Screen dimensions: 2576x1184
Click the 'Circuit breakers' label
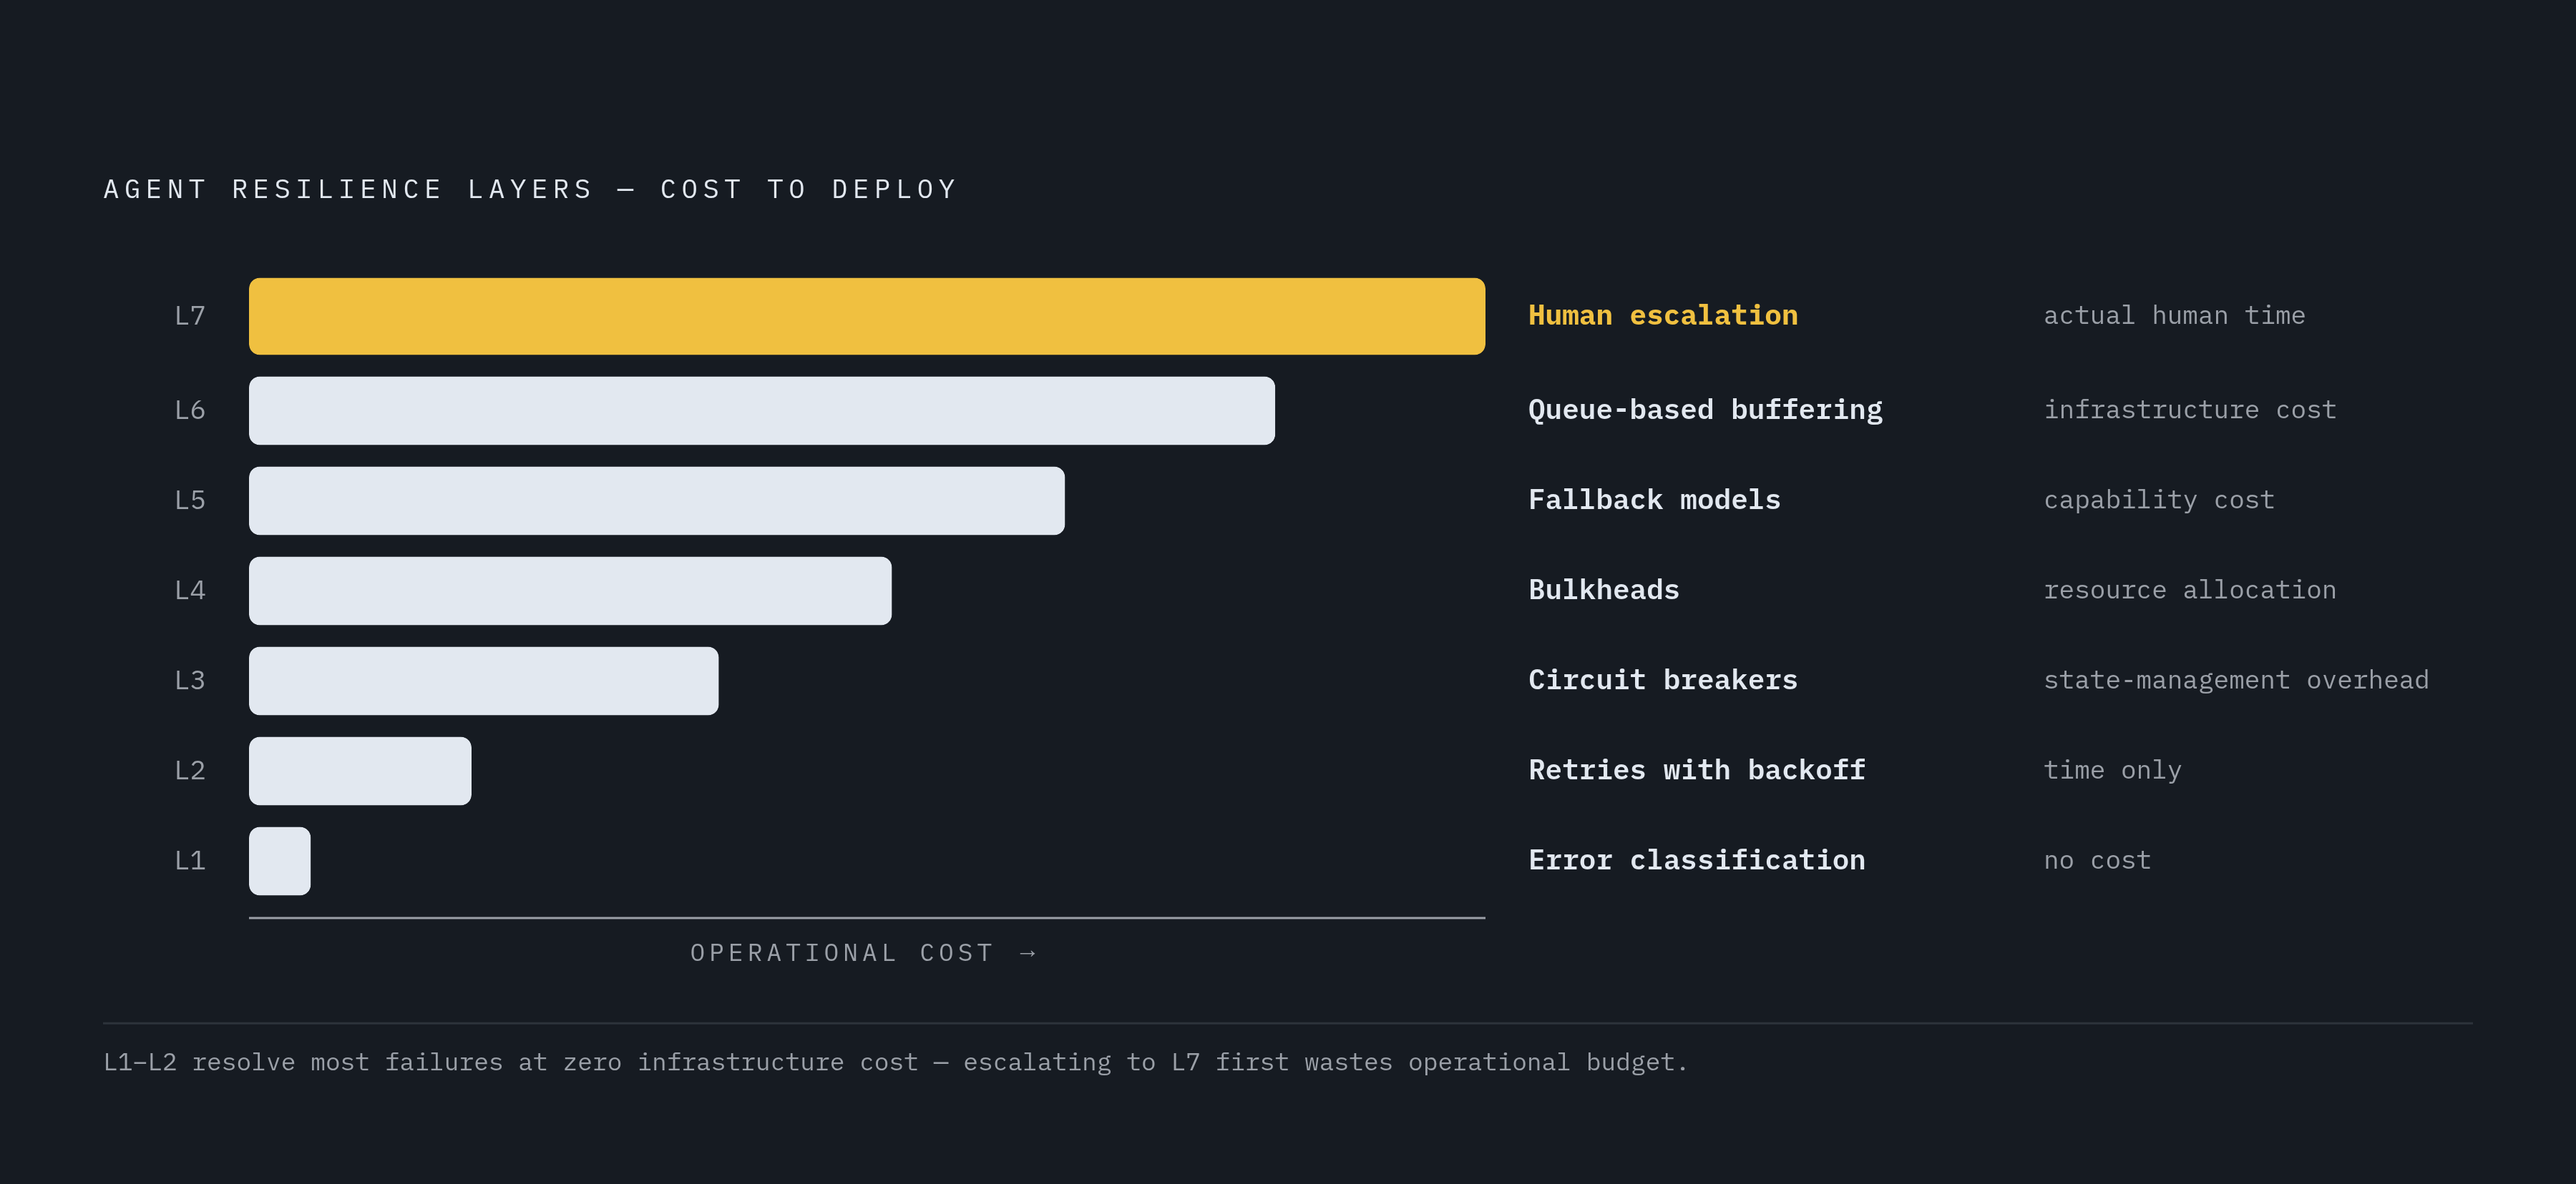coord(1663,681)
